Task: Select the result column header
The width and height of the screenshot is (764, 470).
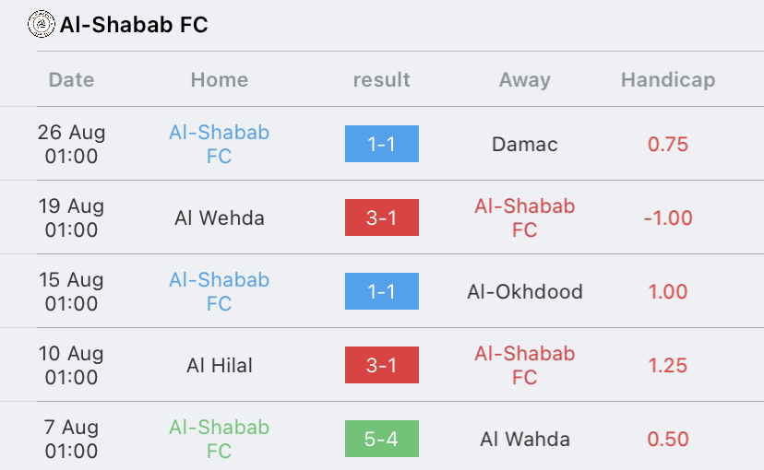Action: (381, 80)
